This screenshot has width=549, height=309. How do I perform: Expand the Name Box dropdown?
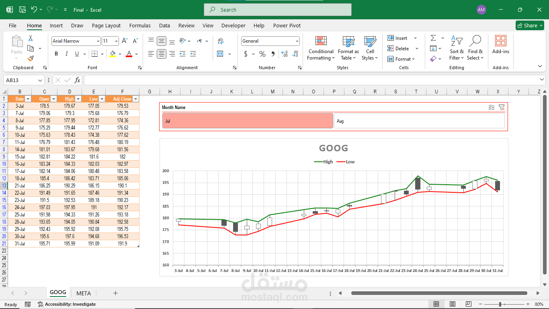point(40,80)
